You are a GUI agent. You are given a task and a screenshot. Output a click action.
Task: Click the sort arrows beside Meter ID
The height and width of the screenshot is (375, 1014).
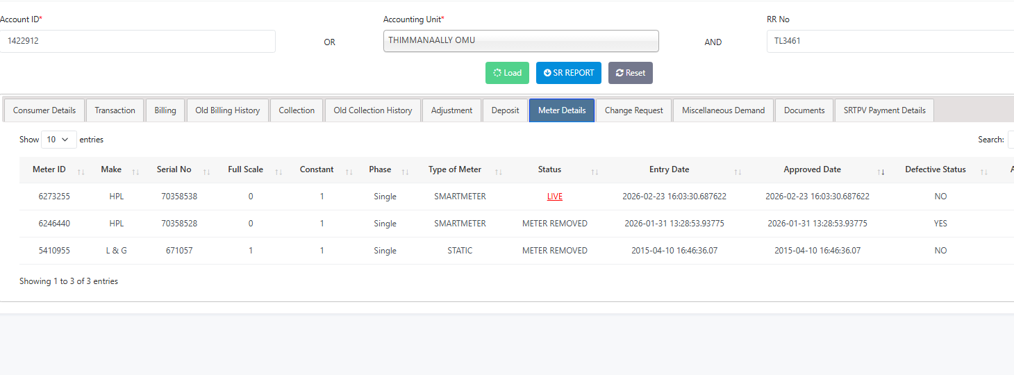pos(81,172)
